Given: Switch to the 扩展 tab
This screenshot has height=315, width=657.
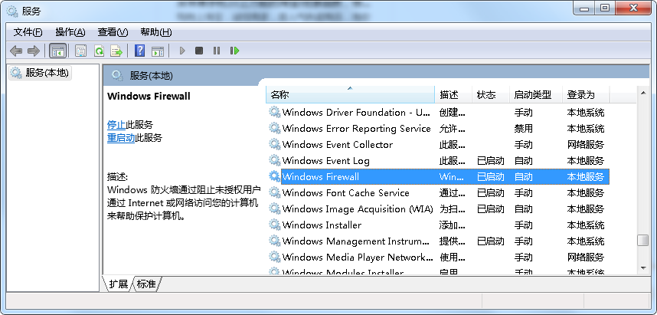Looking at the screenshot, I should click(118, 284).
